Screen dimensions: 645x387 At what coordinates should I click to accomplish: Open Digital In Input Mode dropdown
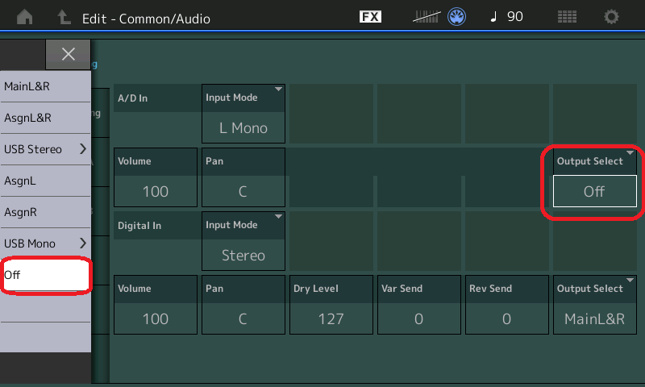(243, 240)
